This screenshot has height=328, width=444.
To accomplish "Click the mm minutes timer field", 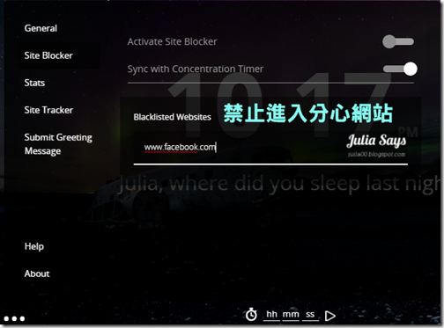I will [x=291, y=315].
